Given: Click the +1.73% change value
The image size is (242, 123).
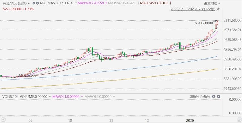Looking at the screenshot, I should 28,9.
